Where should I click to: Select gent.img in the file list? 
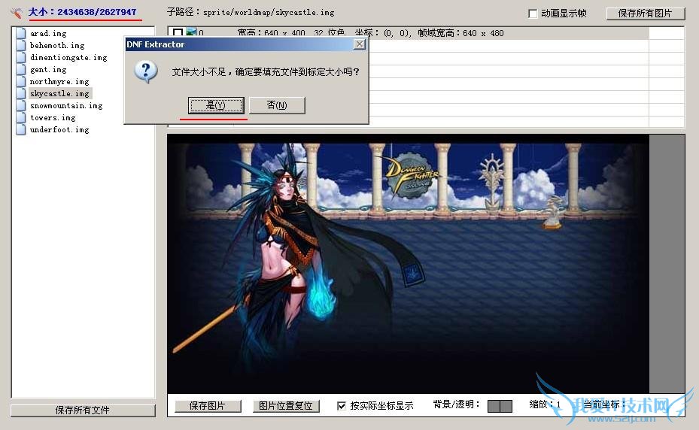pos(48,69)
